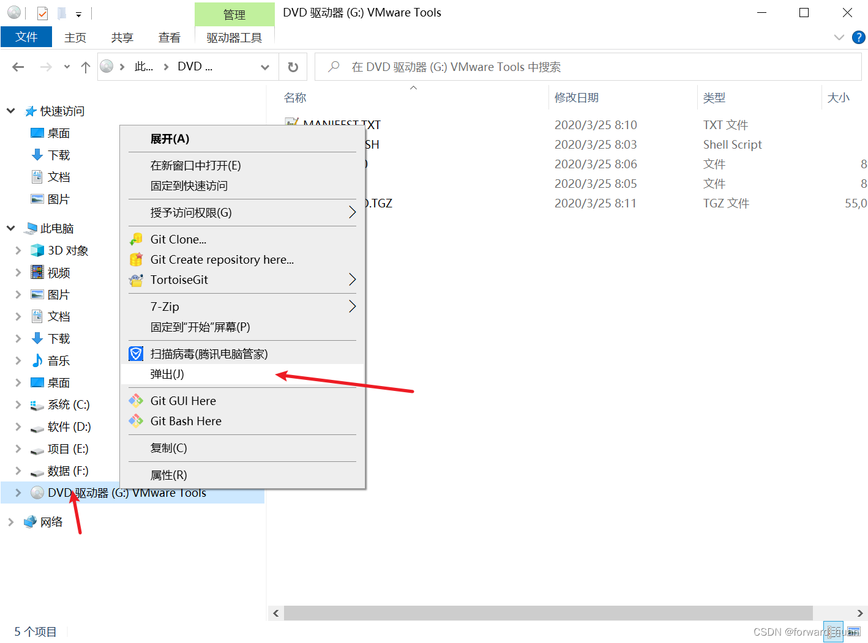Select the 音乐 folder icon
The image size is (868, 643).
37,360
